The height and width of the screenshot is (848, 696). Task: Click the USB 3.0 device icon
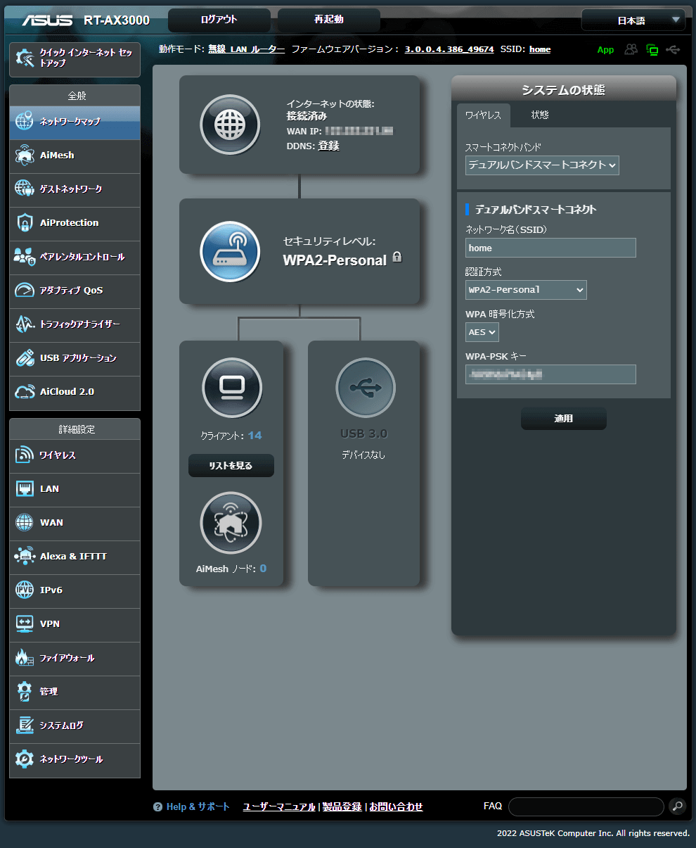(x=365, y=388)
